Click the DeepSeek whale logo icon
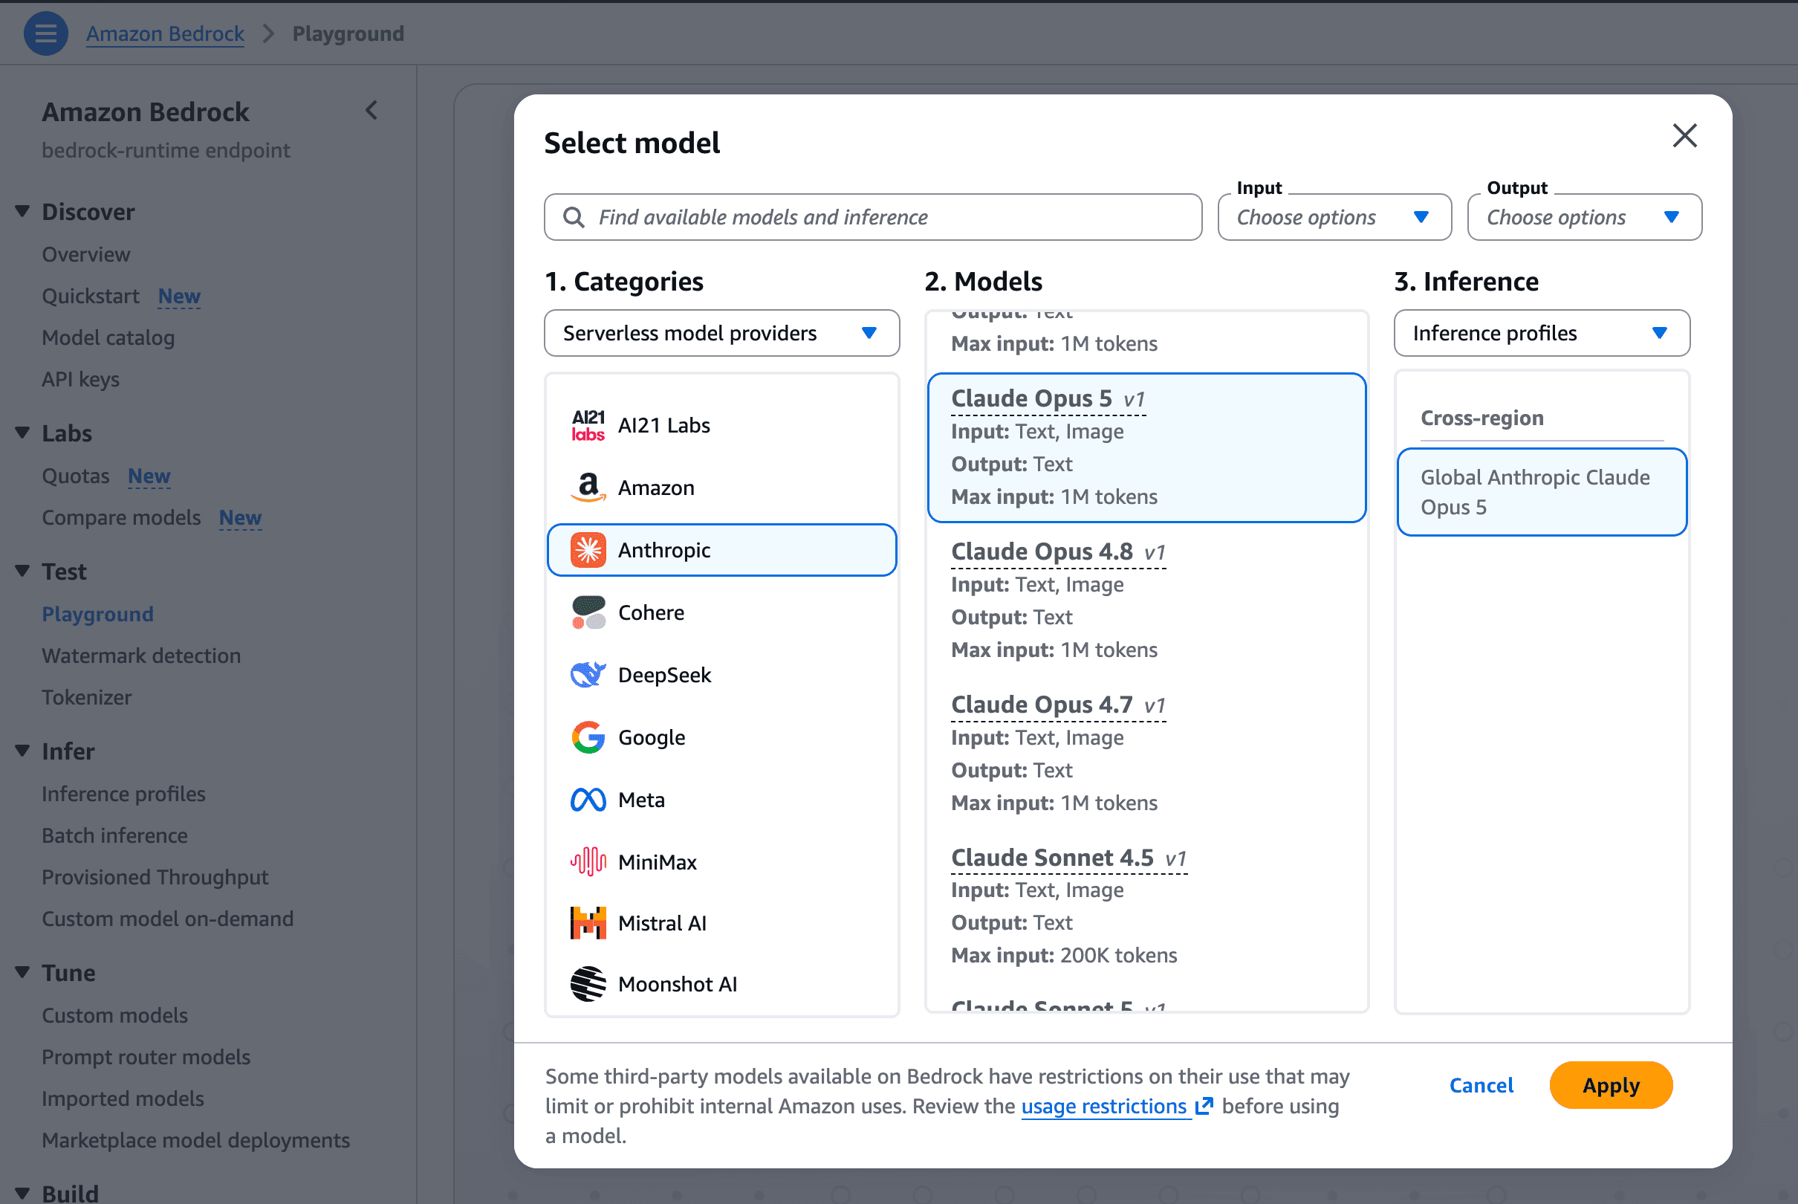This screenshot has width=1798, height=1204. [x=588, y=675]
